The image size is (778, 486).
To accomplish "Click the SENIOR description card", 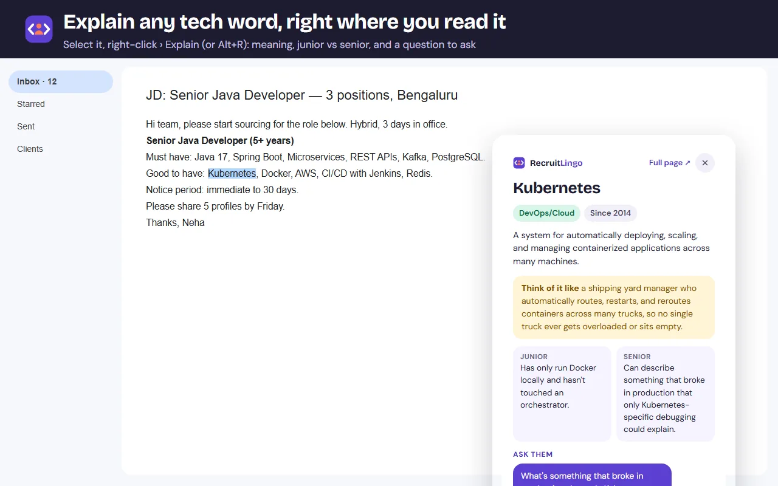I will [x=666, y=394].
